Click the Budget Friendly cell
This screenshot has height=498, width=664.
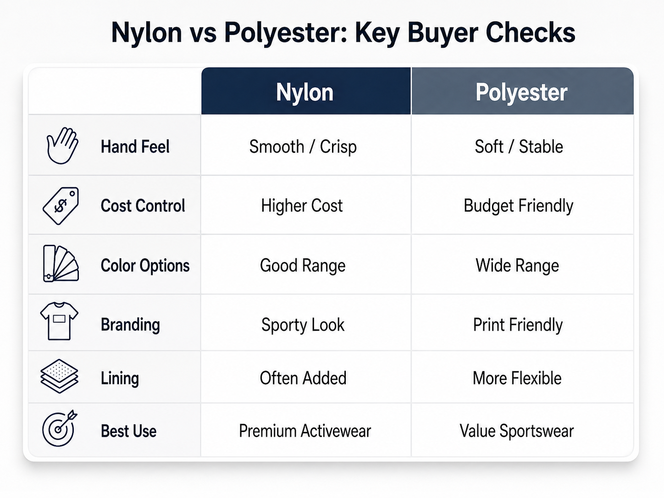point(518,206)
